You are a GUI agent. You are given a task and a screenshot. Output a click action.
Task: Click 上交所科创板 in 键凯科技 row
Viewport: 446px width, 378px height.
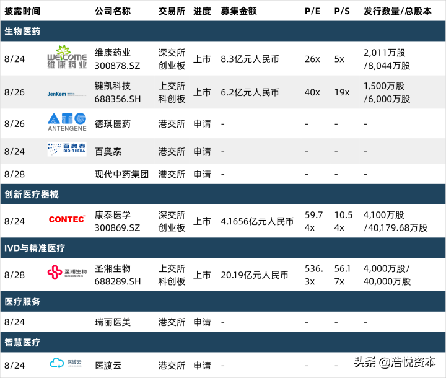click(x=172, y=92)
